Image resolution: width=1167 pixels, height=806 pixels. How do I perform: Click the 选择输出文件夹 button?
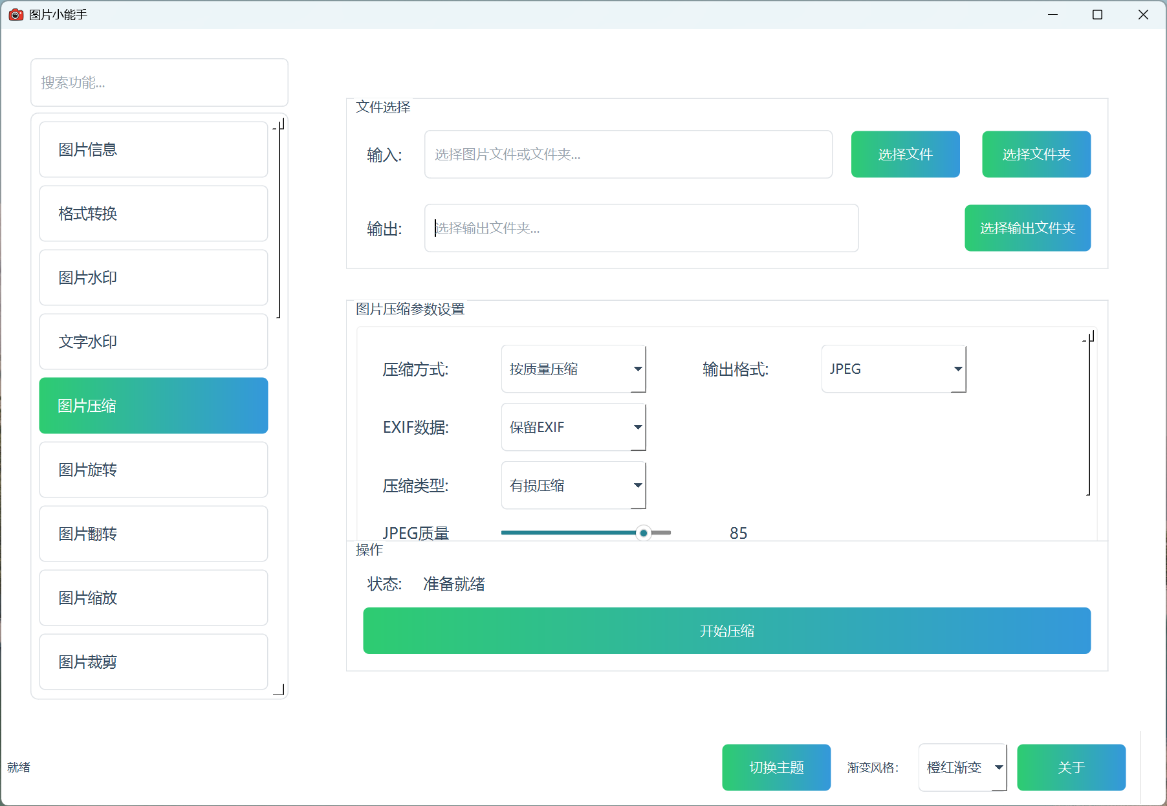point(1027,228)
